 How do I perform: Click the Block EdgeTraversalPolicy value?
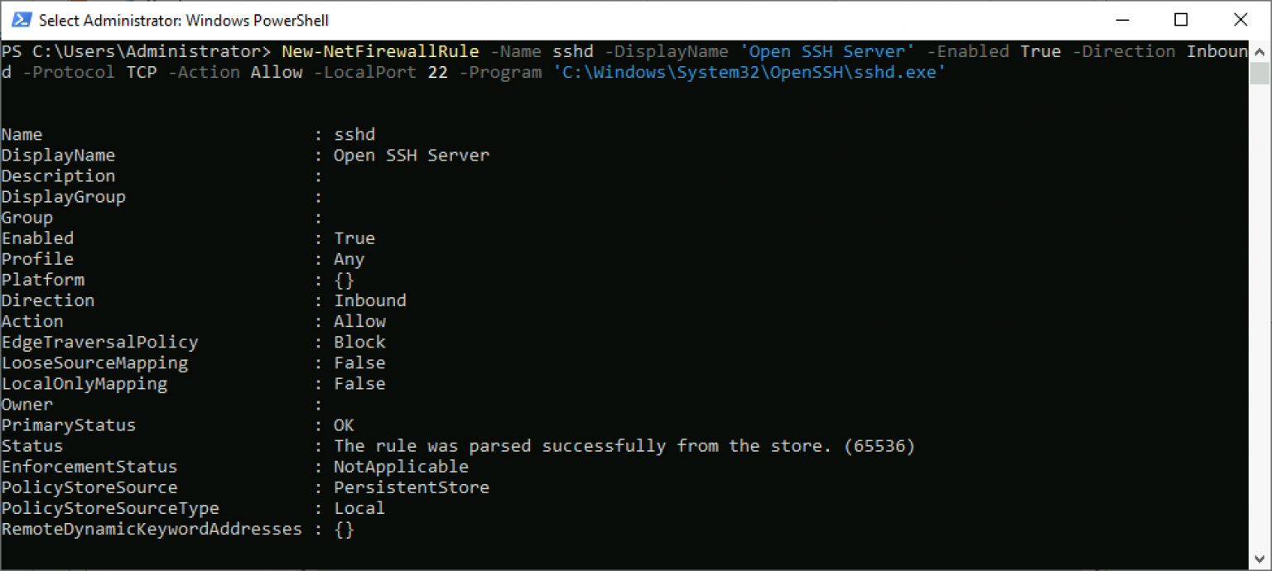click(359, 341)
